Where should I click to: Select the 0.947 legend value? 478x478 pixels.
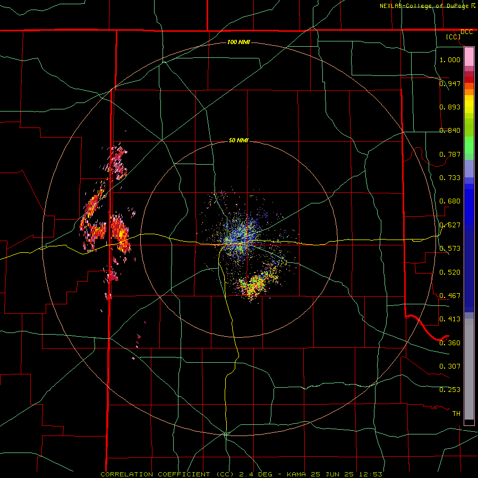click(x=450, y=83)
